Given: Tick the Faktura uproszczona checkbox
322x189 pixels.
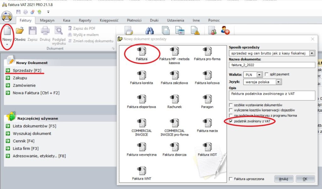Looking at the screenshot, I should coord(231,179).
